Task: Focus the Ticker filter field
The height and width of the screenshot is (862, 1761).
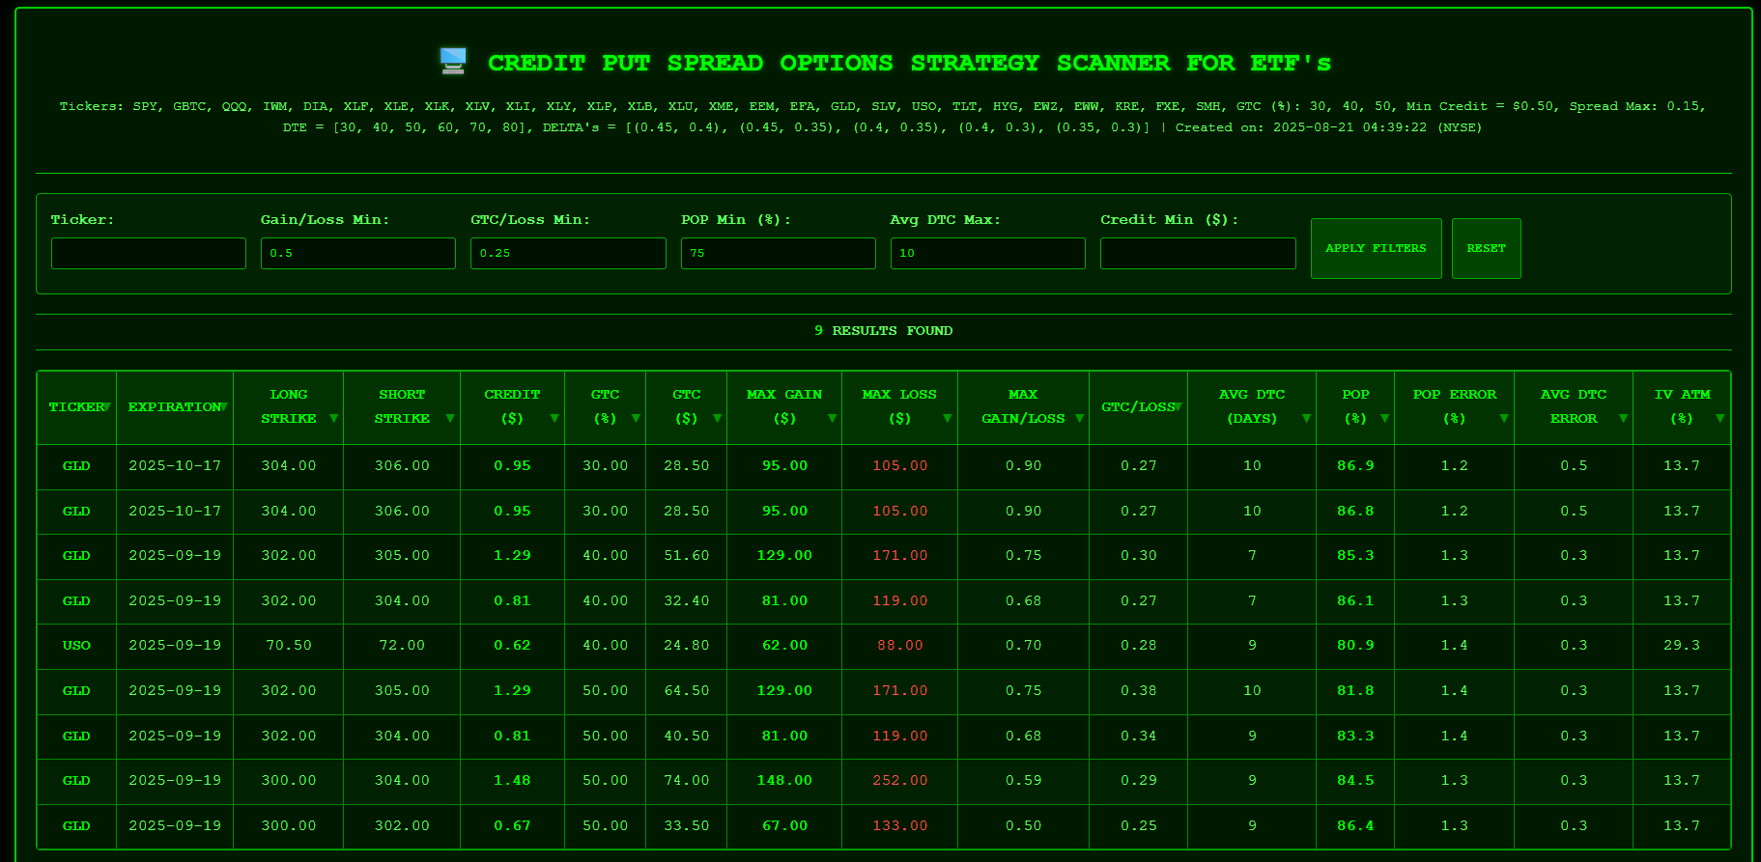Action: [x=149, y=253]
